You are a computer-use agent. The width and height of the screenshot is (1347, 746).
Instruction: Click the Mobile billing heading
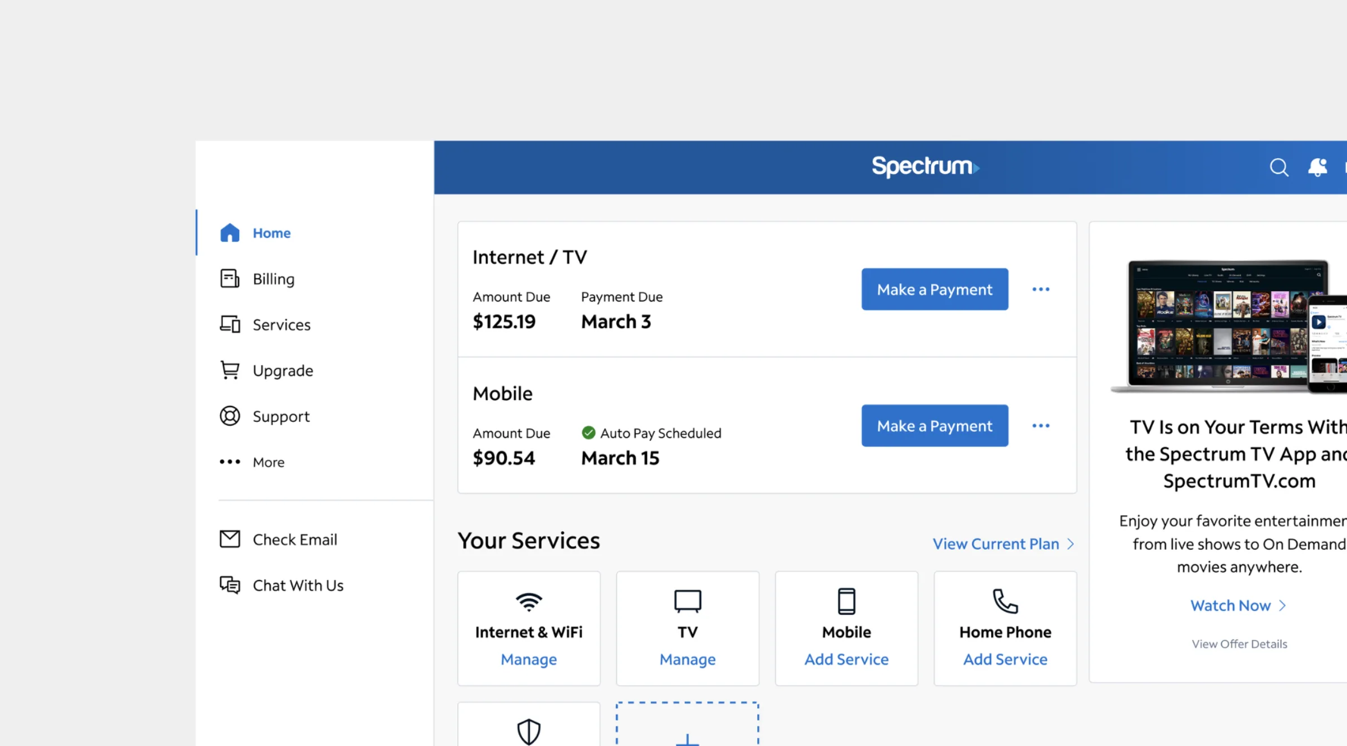pyautogui.click(x=502, y=393)
